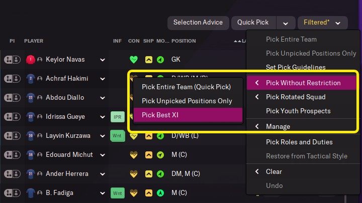The width and height of the screenshot is (362, 203).
Task: Open Set Pick Guidelines menu option
Action: click(296, 67)
